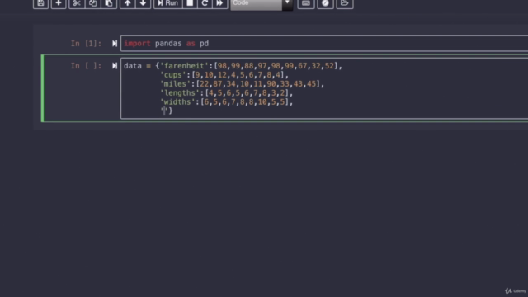The width and height of the screenshot is (528, 297).
Task: Click the In [ ]: prompt label
Action: point(86,66)
